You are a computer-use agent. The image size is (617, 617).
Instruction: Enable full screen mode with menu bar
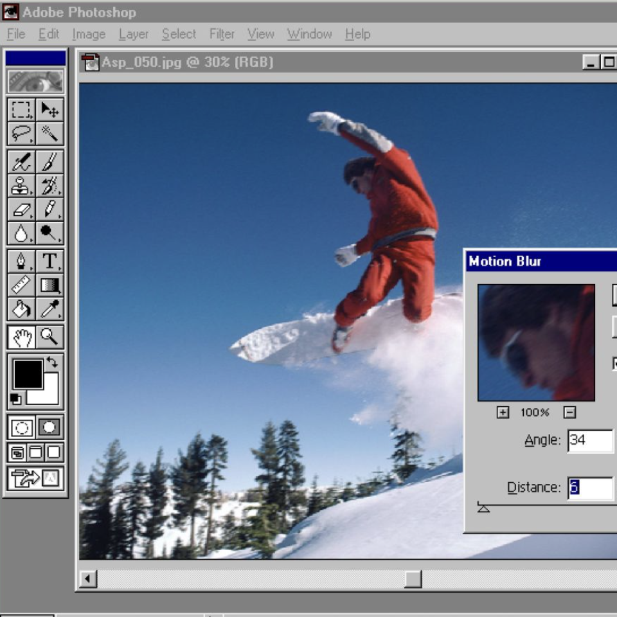coord(36,452)
